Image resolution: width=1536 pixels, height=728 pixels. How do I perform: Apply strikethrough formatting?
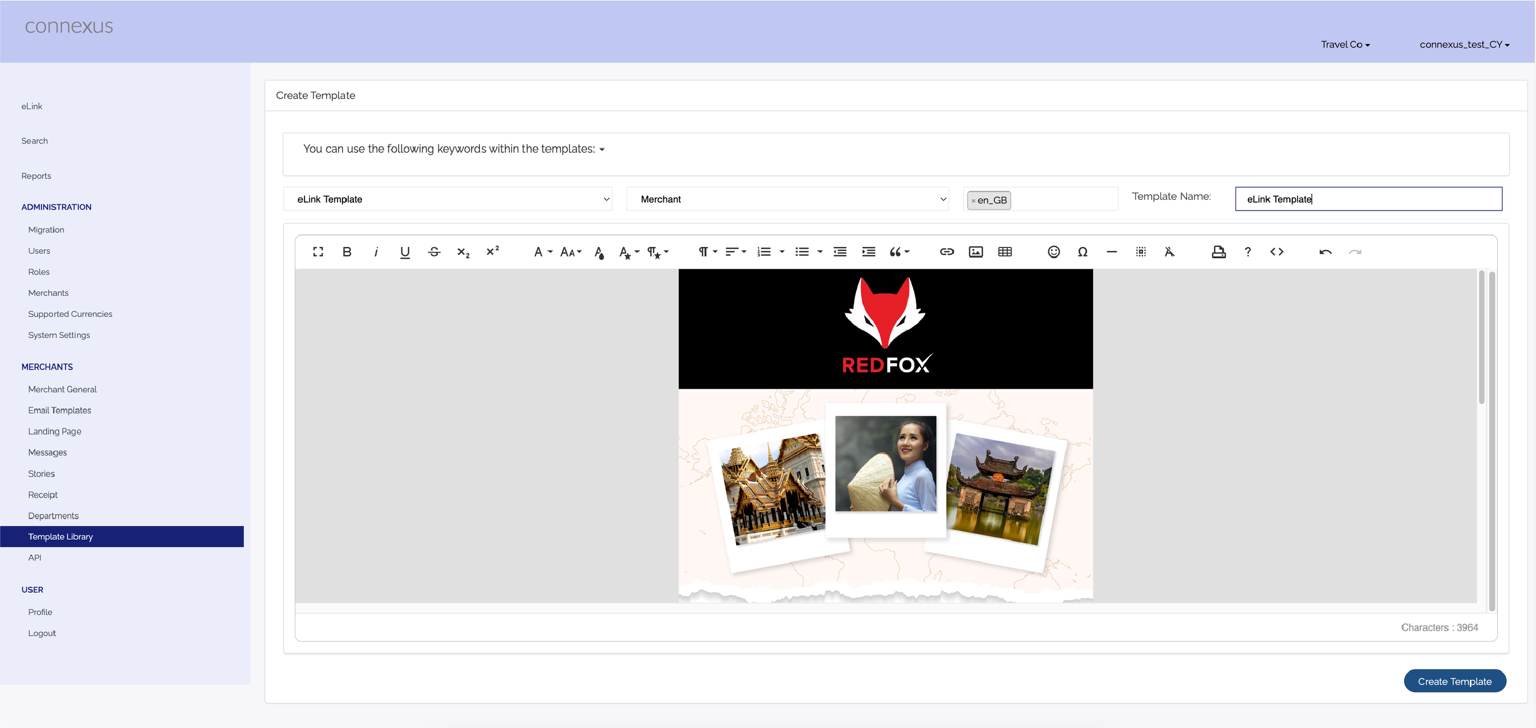pyautogui.click(x=434, y=252)
